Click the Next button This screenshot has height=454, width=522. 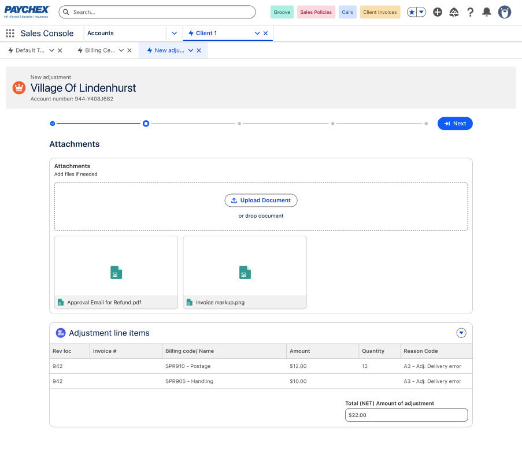(455, 124)
